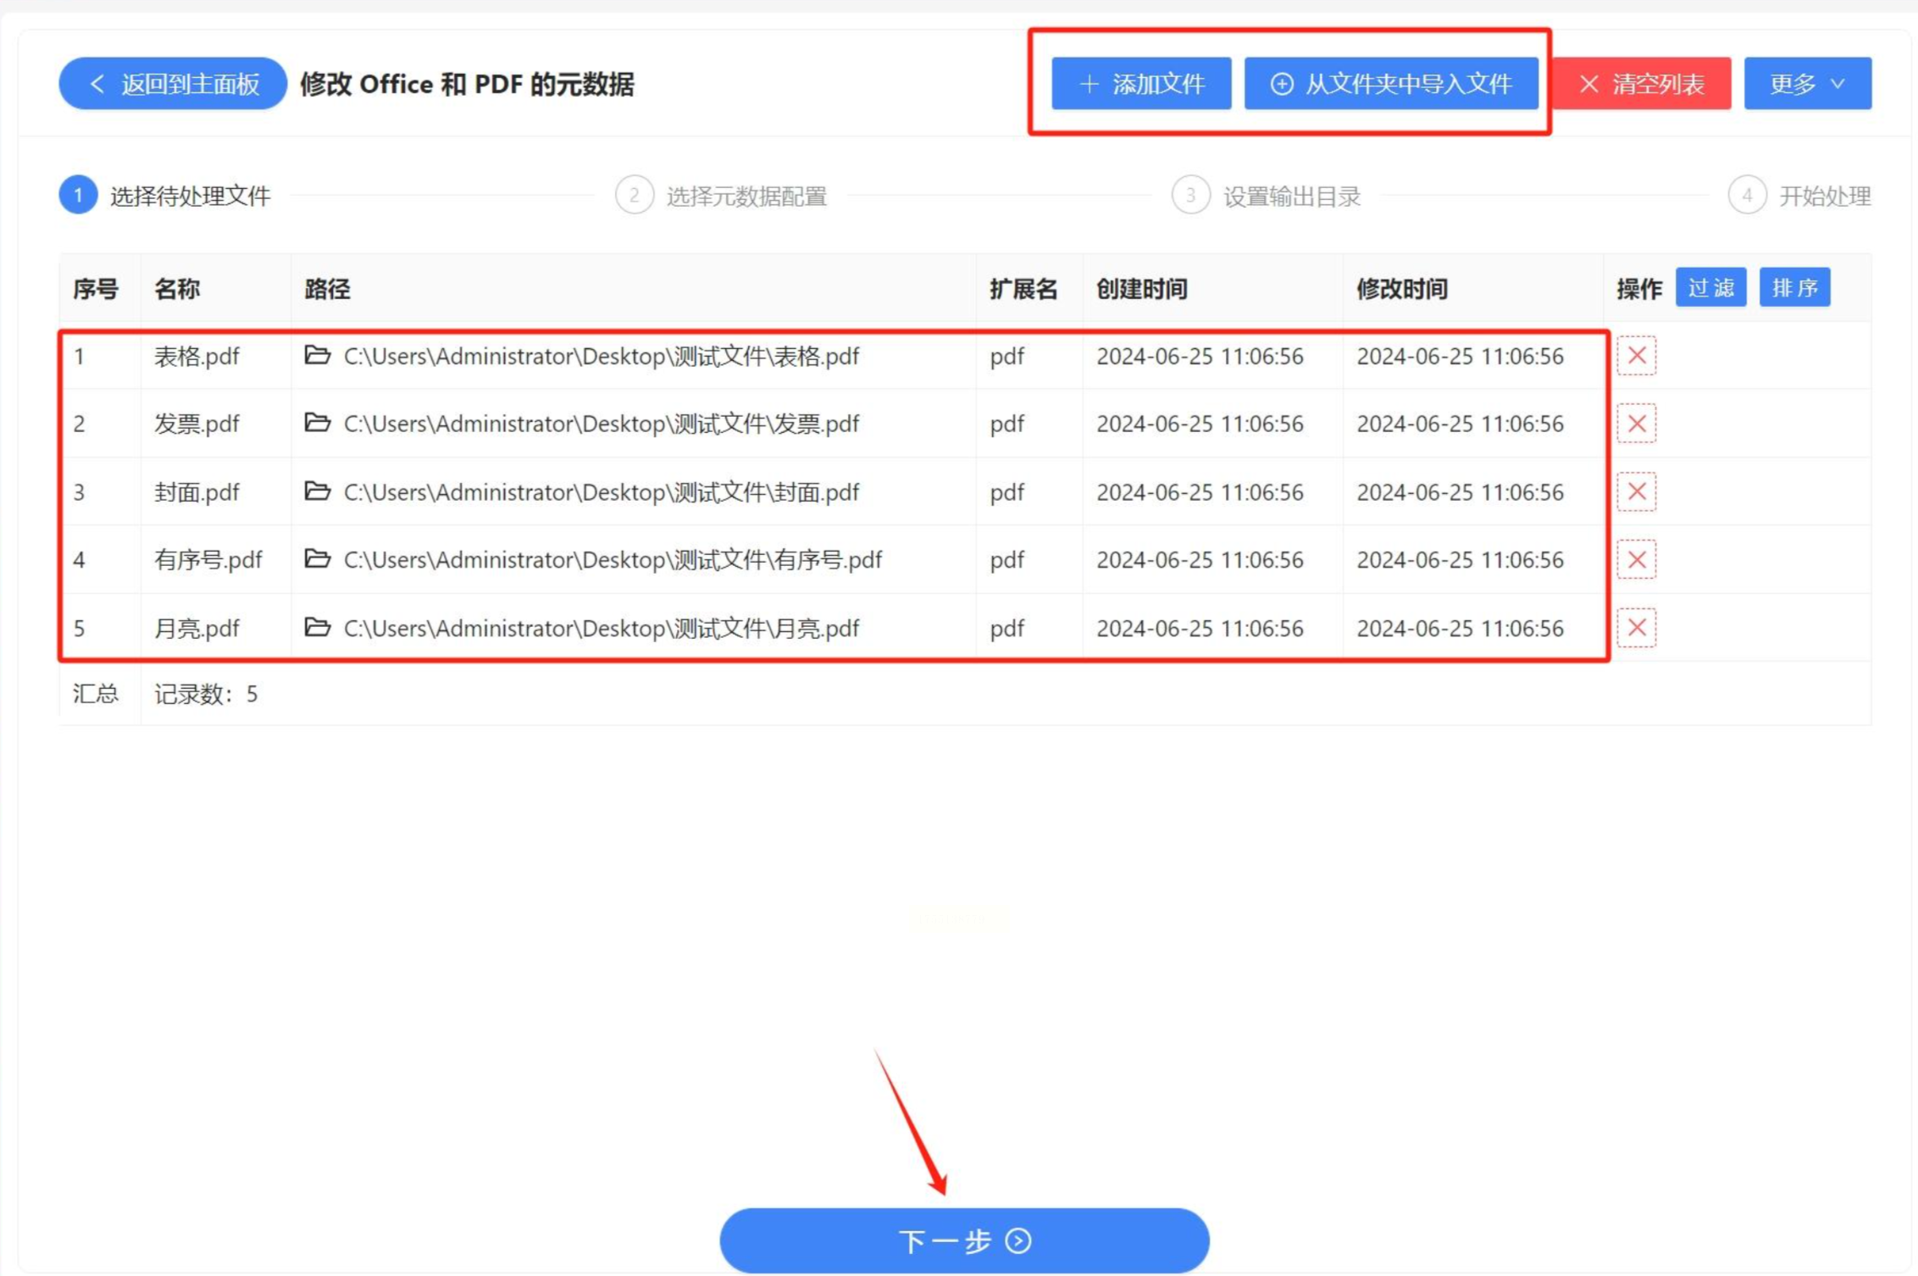The image size is (1918, 1276).
Task: Delete 有序号.pdf via the red X
Action: (1636, 559)
